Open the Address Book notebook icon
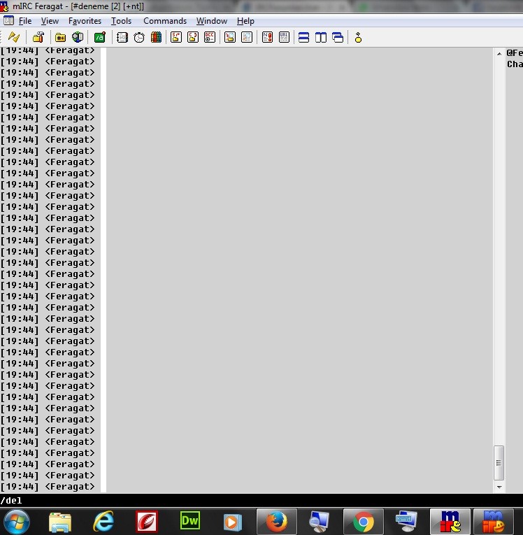Viewport: 523px width, 535px height. point(122,37)
